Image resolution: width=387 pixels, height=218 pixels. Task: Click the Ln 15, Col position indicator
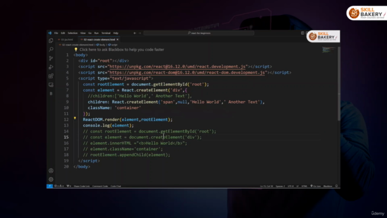[x=267, y=186]
